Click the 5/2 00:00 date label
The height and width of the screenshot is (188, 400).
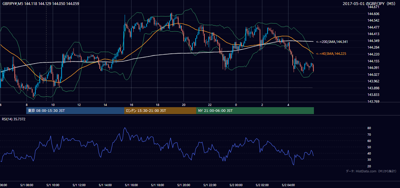tap(236, 185)
